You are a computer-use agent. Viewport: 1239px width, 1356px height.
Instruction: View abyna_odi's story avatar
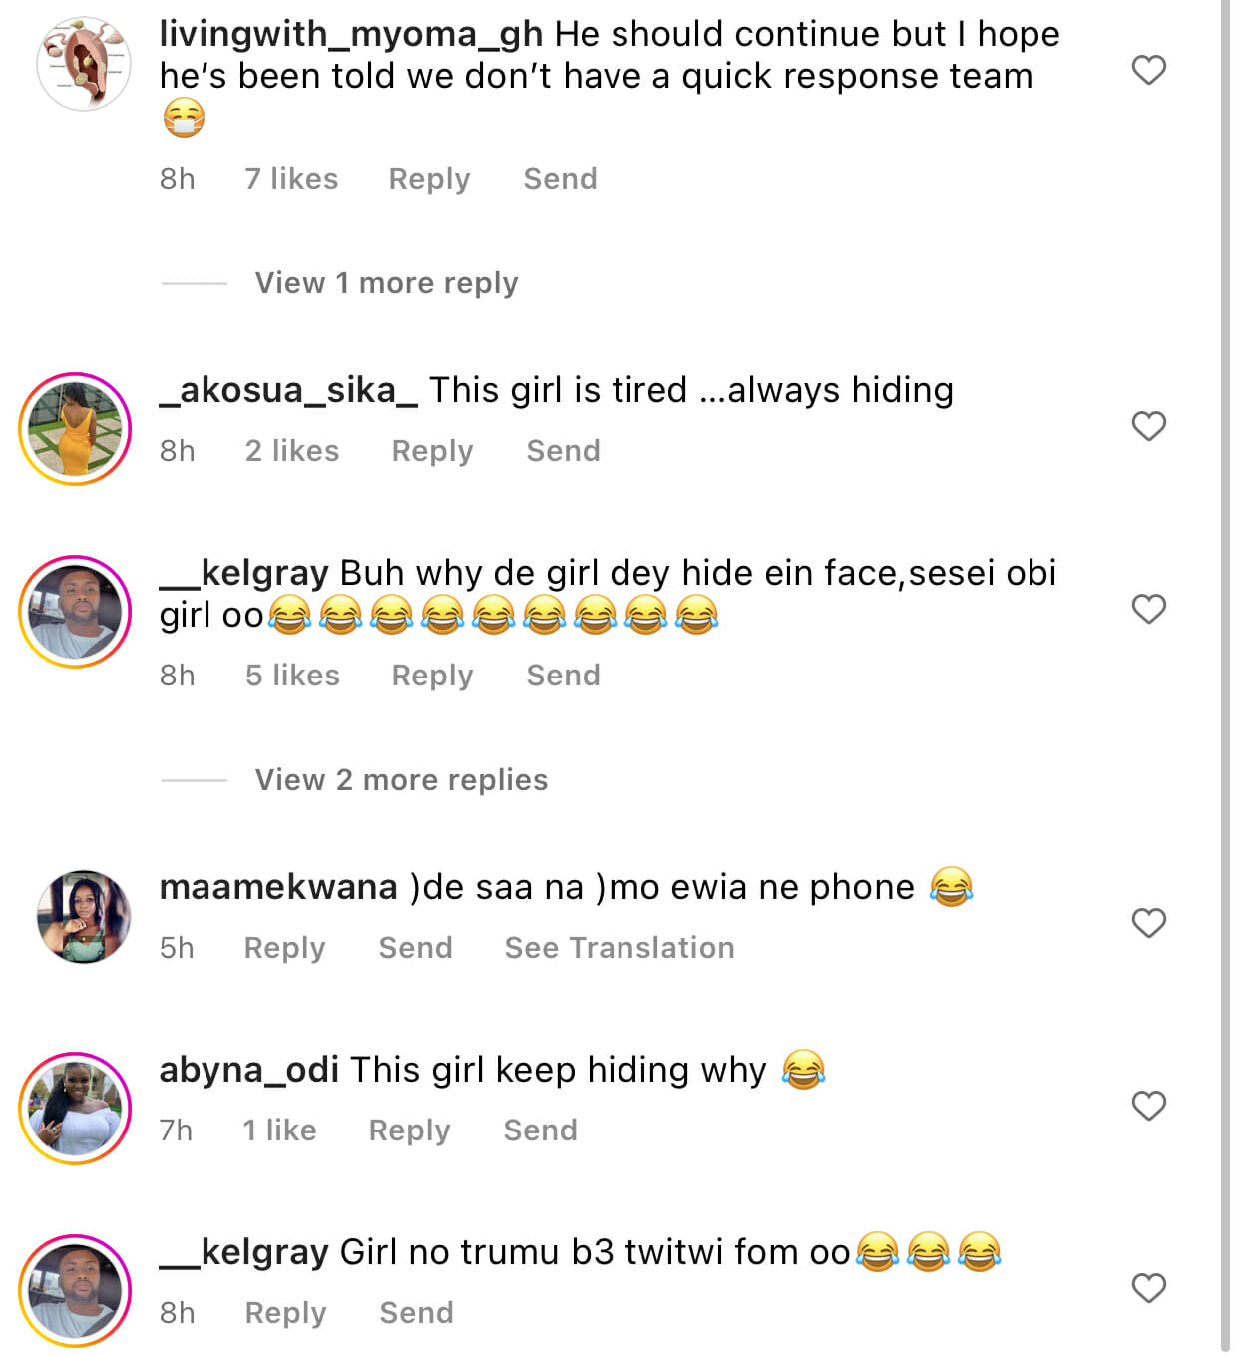coord(76,1108)
